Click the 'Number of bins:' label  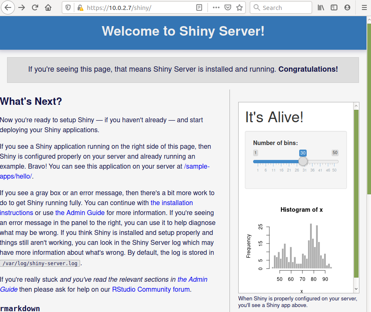(x=276, y=143)
